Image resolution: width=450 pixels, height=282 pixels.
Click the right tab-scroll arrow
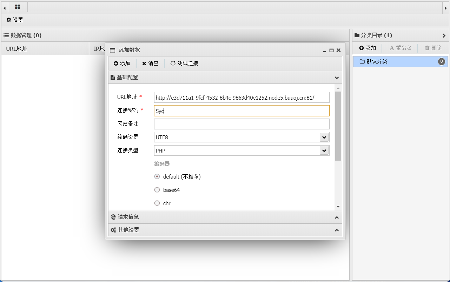tap(445, 7)
